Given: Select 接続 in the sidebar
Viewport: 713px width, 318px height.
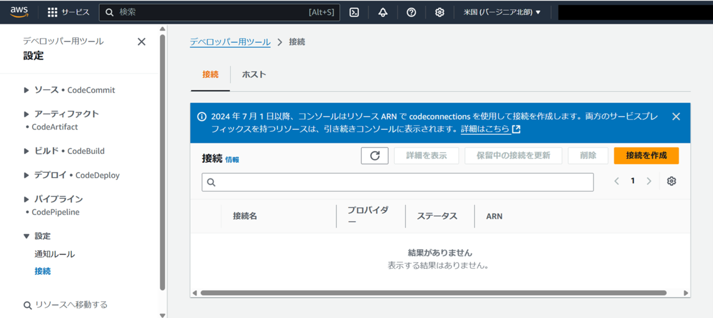Looking at the screenshot, I should (43, 271).
